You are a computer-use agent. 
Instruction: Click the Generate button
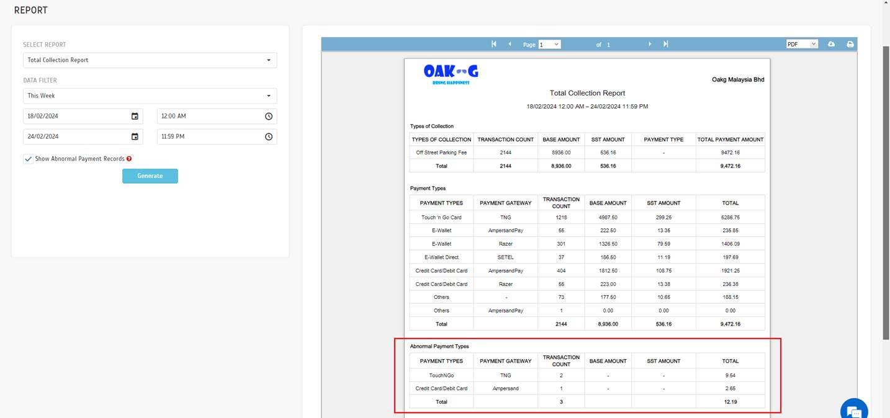[x=150, y=176]
